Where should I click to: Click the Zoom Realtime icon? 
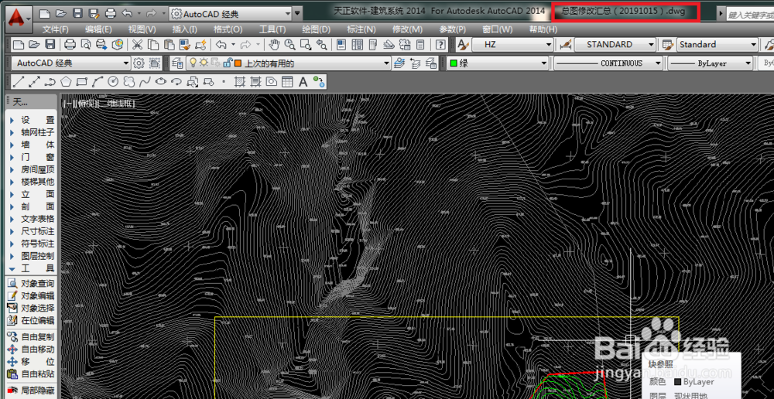click(x=289, y=45)
